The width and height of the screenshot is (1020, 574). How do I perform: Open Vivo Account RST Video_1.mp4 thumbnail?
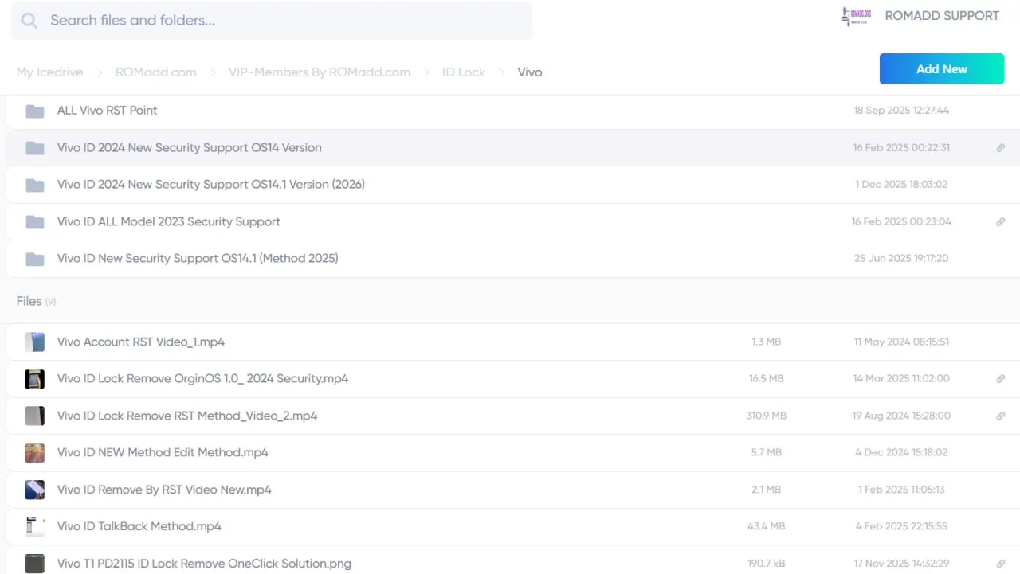point(34,342)
